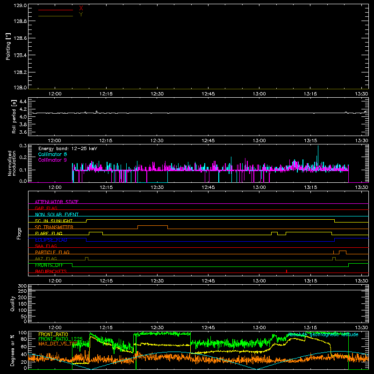Click the magenta Collimator 9 legend

pyautogui.click(x=52, y=160)
